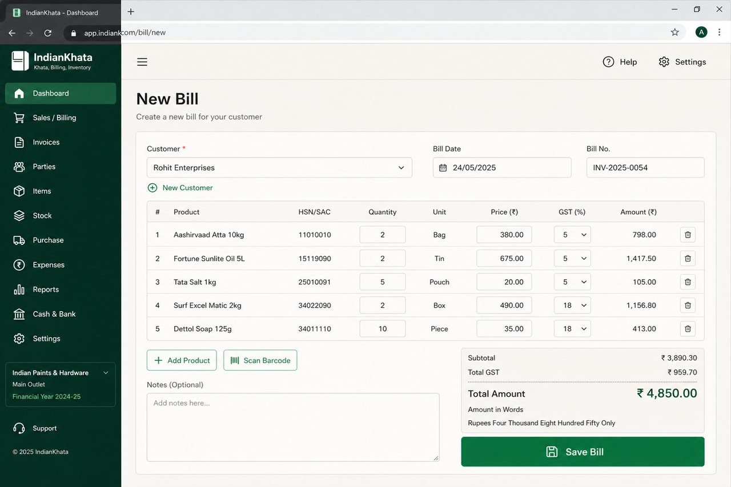Open Support link in the sidebar
Screen dimensions: 731x487
tap(35, 428)
